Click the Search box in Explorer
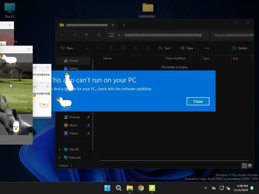 tap(233, 35)
